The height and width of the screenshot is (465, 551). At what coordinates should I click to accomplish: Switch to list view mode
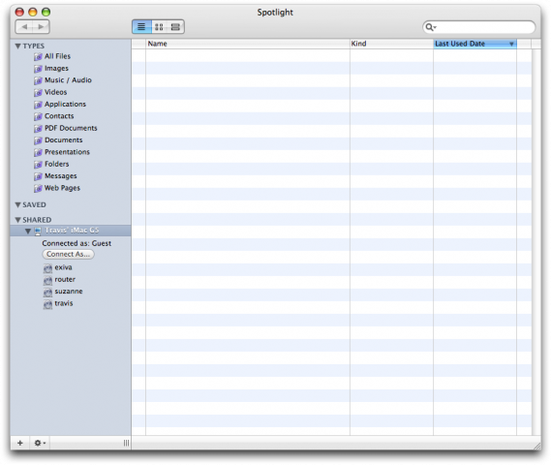coord(141,27)
